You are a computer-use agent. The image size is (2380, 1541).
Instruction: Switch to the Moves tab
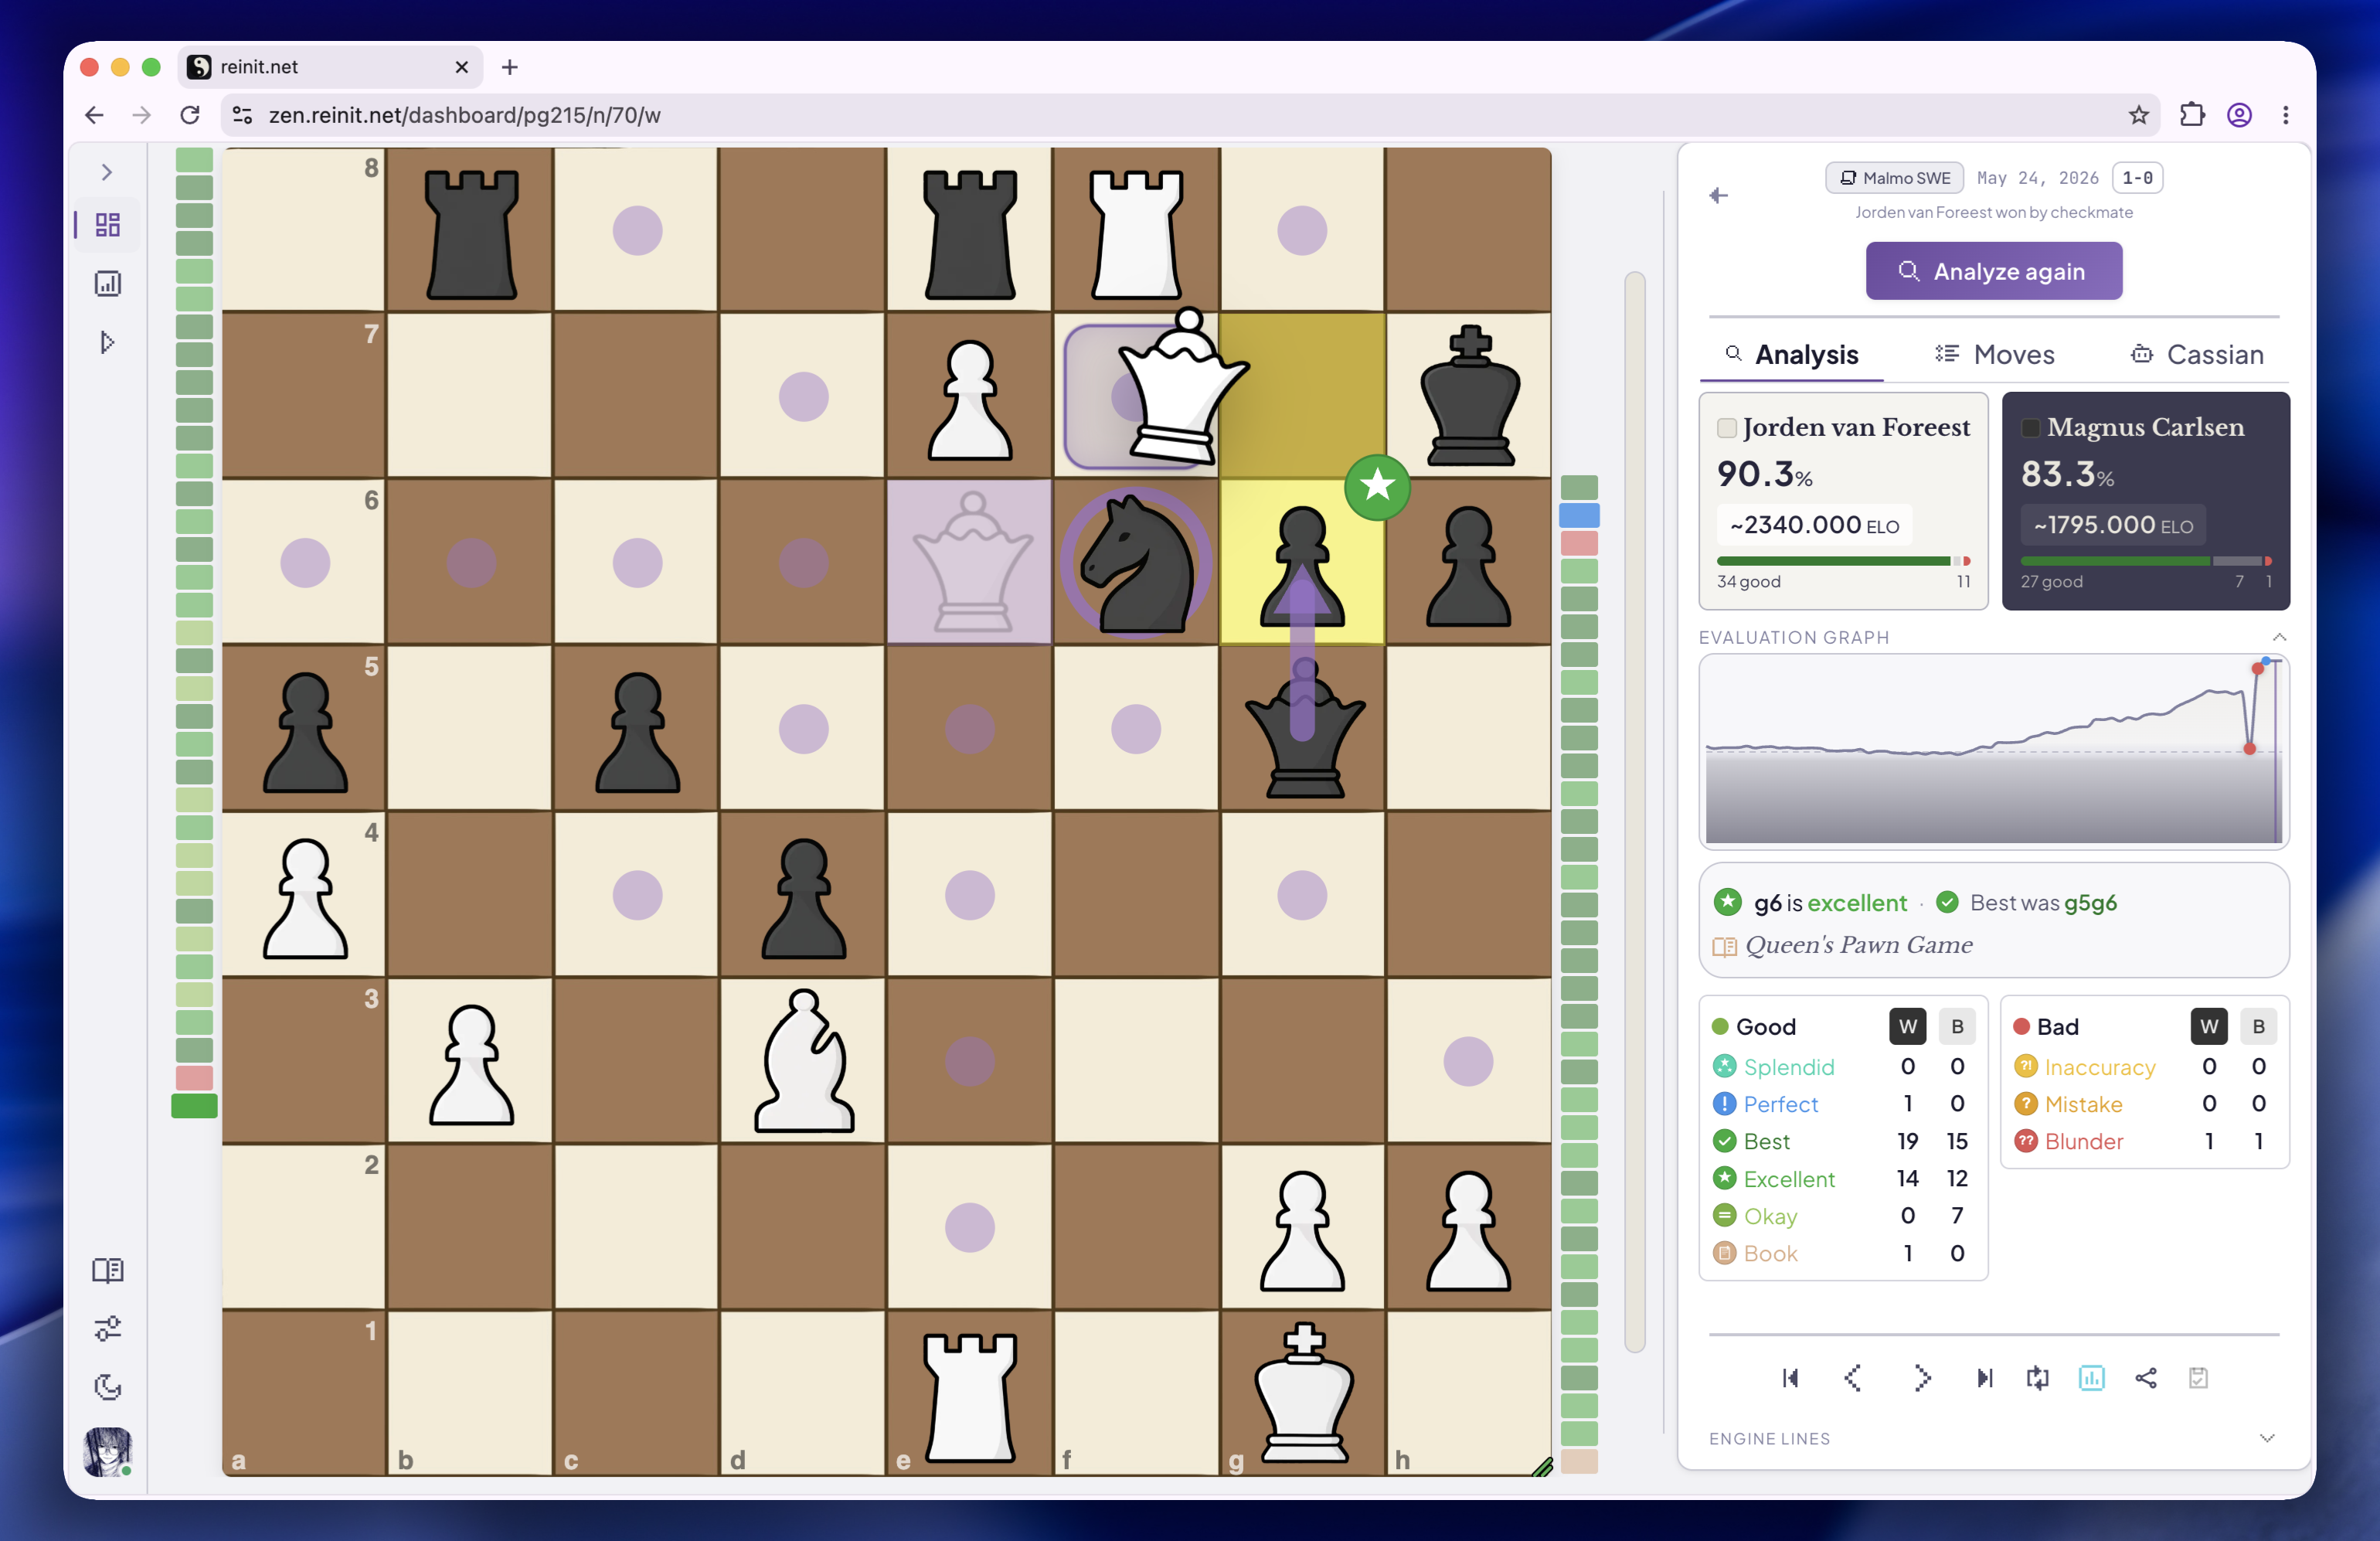point(1994,354)
